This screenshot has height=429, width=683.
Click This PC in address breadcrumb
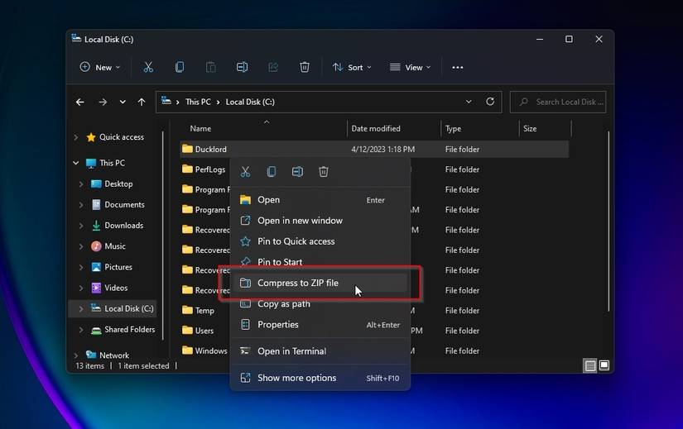pyautogui.click(x=198, y=102)
